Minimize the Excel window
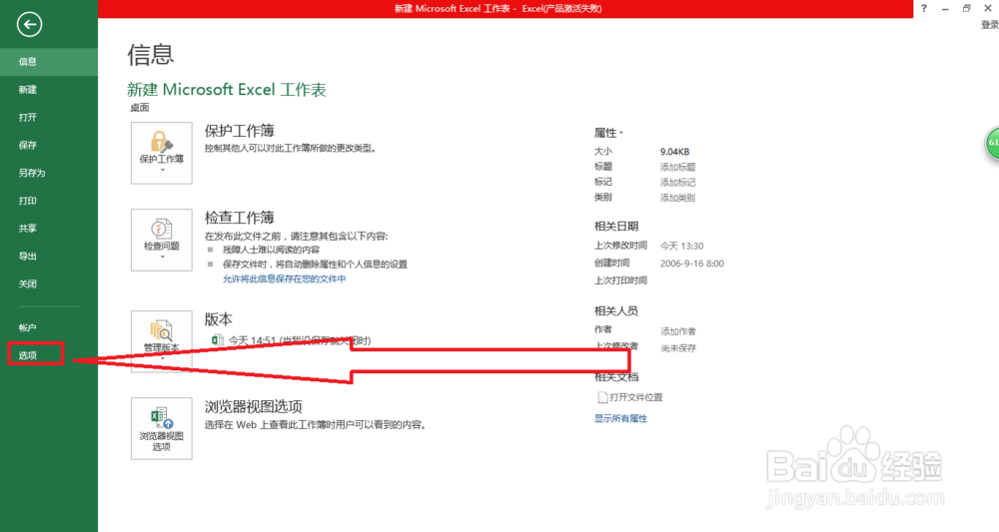Viewport: 999px width, 532px height. click(x=945, y=8)
